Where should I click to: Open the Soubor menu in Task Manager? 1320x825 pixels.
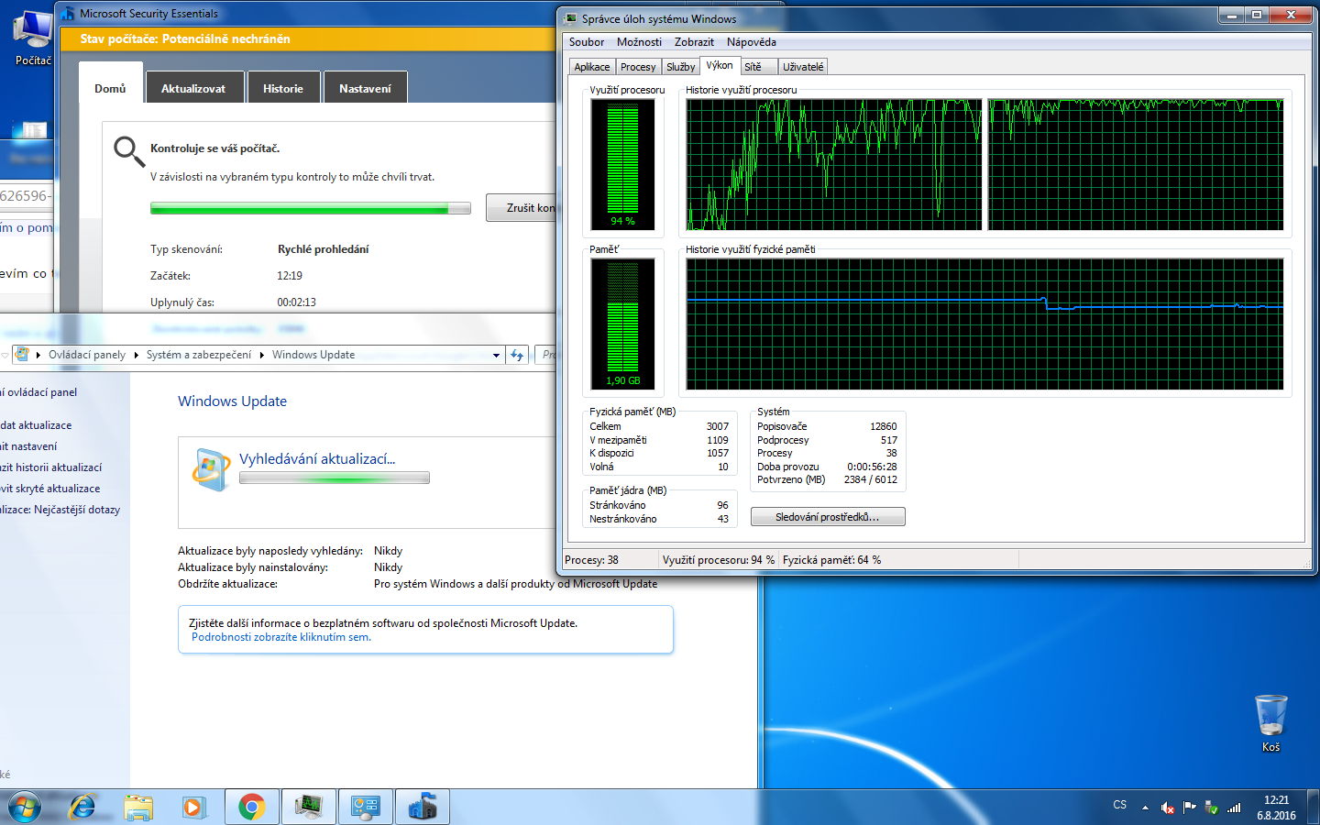[x=587, y=42]
